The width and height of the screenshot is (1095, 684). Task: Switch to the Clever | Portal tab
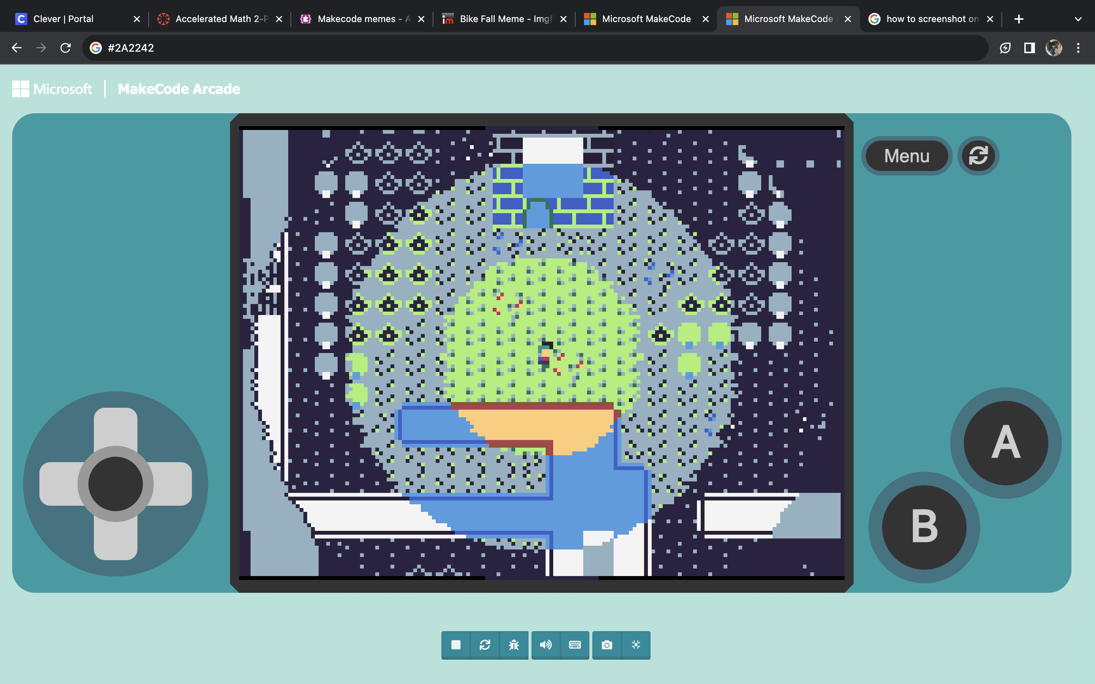click(x=63, y=19)
